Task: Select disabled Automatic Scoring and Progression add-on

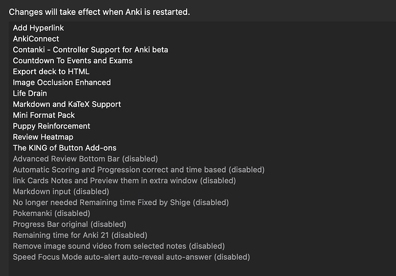Action: [x=139, y=170]
